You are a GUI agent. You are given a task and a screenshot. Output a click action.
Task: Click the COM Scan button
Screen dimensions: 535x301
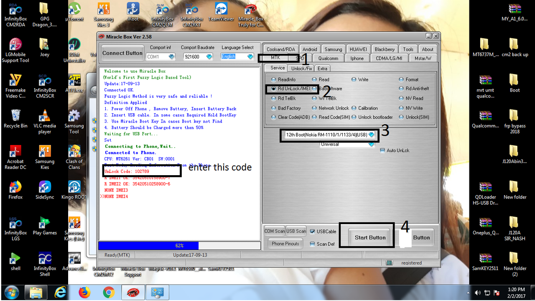click(274, 231)
